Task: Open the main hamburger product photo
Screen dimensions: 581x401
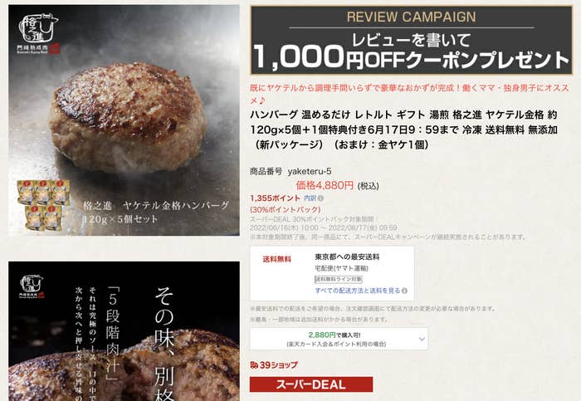Action: pos(124,120)
